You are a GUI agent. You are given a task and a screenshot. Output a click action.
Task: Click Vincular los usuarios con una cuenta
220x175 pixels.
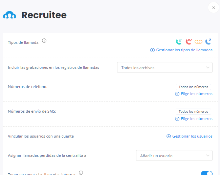[x=41, y=136]
